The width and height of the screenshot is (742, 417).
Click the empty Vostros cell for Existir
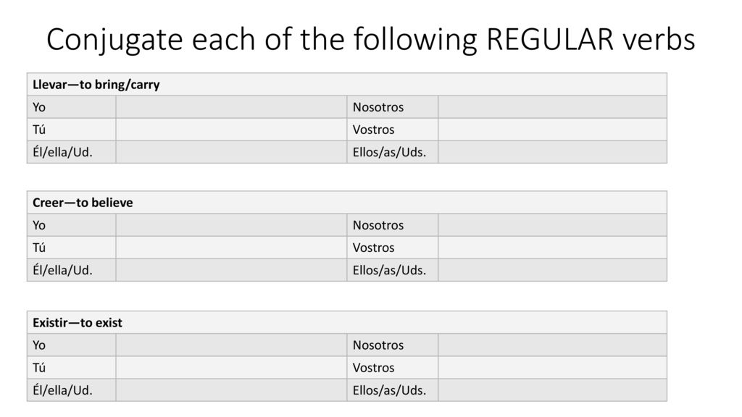click(x=553, y=368)
